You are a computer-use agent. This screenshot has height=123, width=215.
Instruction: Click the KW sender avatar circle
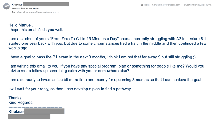[x=6, y=6]
